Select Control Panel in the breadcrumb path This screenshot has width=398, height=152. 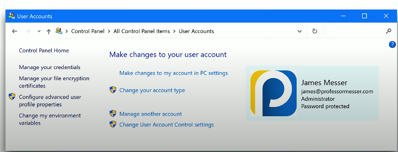coord(88,31)
